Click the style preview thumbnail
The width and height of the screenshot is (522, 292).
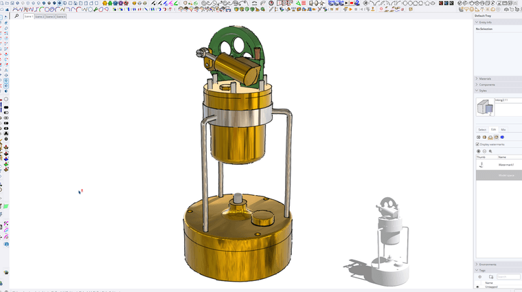tap(484, 107)
